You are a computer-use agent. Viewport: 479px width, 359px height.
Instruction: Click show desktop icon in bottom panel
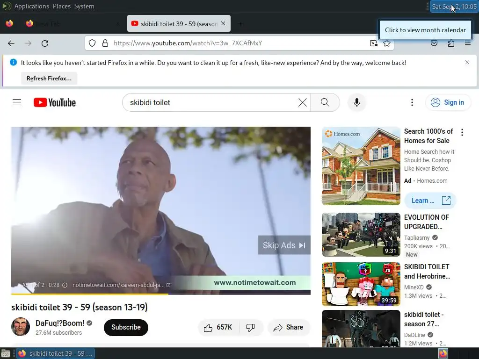point(6,353)
